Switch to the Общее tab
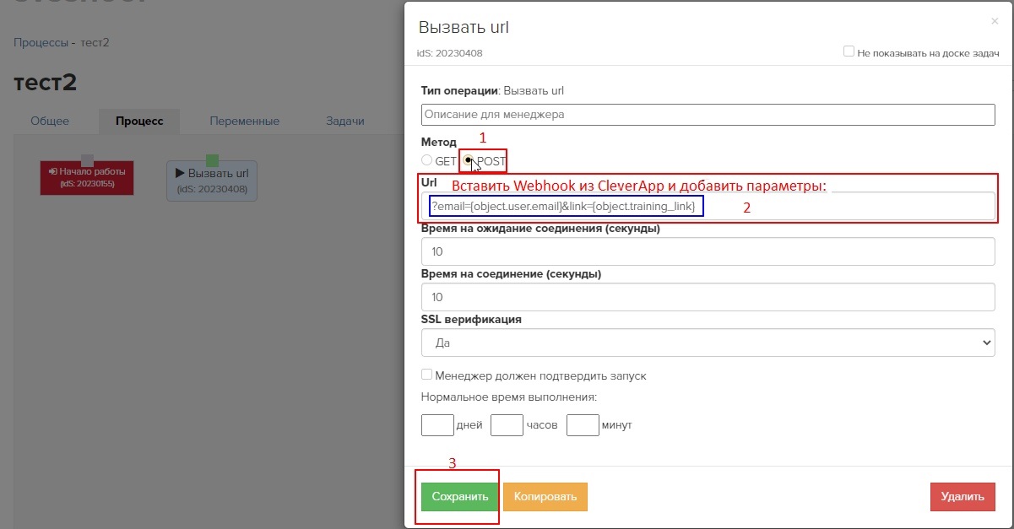1014x529 pixels. pyautogui.click(x=50, y=121)
